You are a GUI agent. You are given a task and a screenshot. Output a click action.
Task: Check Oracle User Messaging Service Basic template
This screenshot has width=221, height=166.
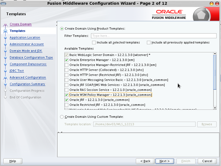coord(67,80)
